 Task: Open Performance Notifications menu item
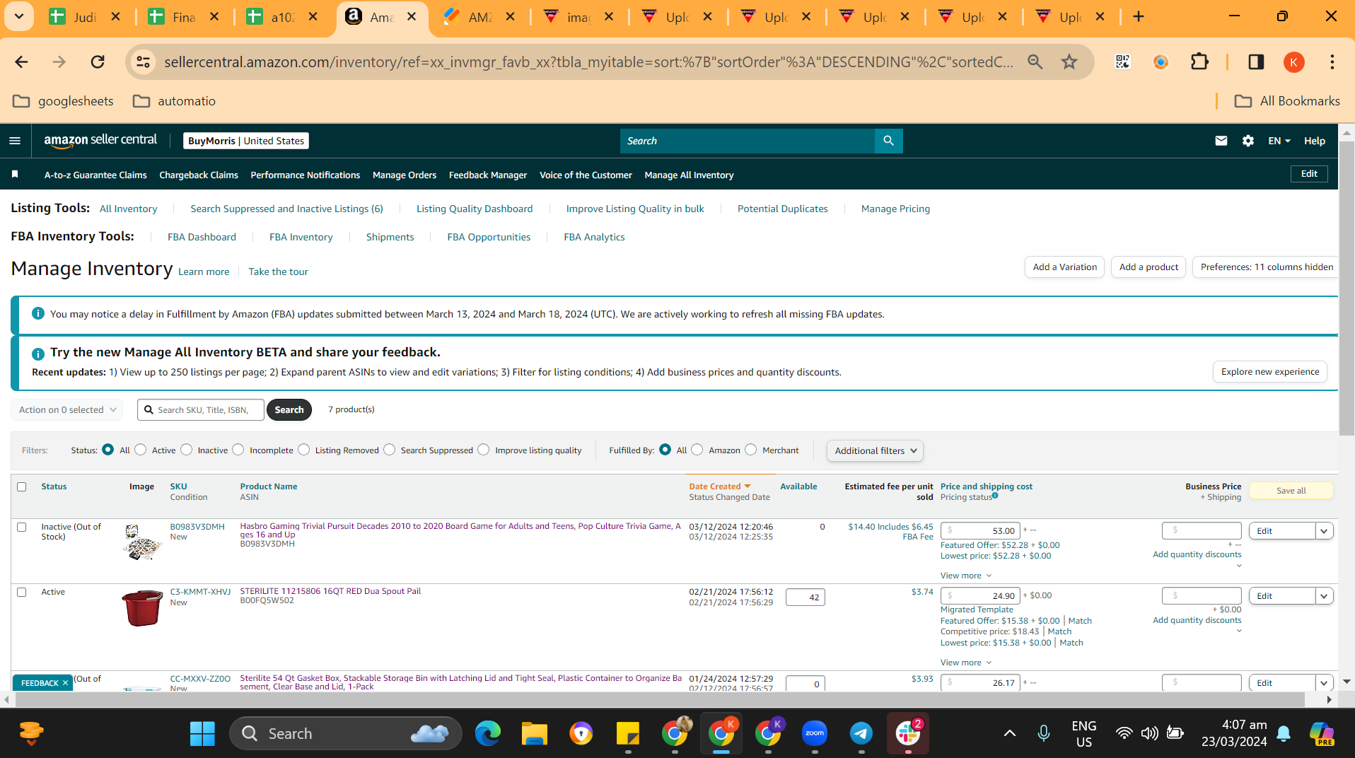(x=306, y=175)
